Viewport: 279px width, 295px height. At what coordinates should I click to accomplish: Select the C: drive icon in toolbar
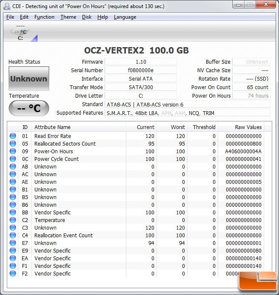tap(20, 33)
